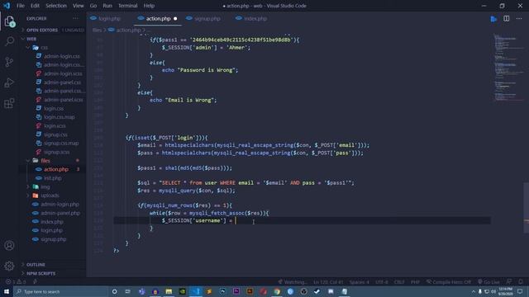
Task: Open the Run menu
Action: click(107, 6)
